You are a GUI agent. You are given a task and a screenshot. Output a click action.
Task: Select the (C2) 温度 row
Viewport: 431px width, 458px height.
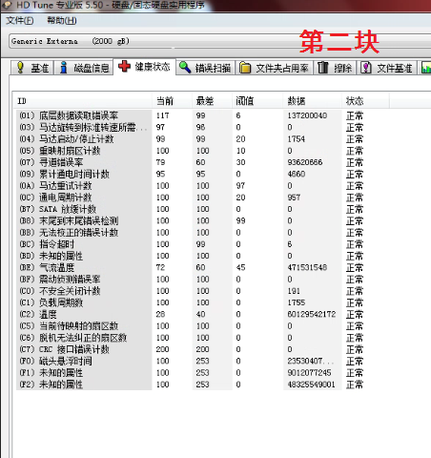coord(191,314)
